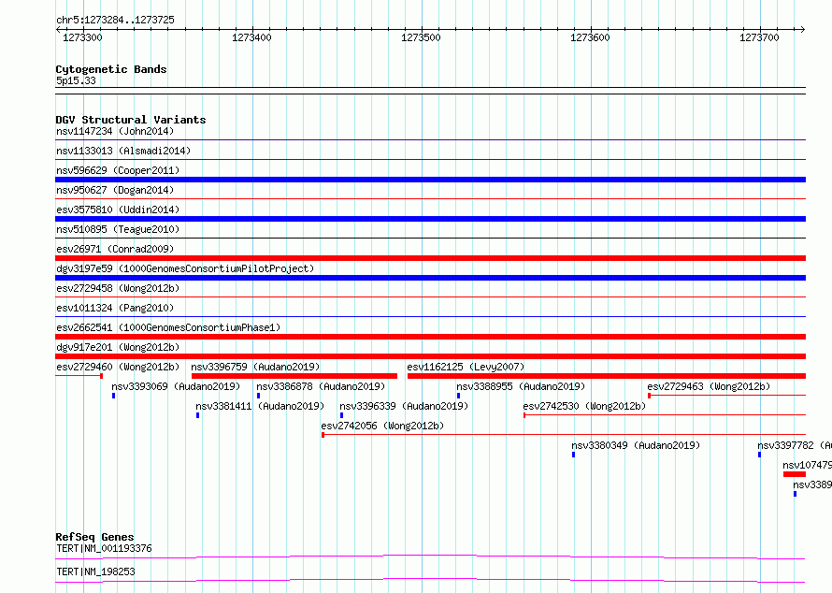The width and height of the screenshot is (832, 593).
Task: Click the Cytogenetic Bands track title
Action: (111, 69)
